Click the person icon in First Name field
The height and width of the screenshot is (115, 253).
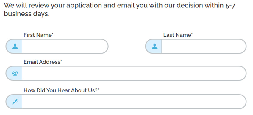15,46
